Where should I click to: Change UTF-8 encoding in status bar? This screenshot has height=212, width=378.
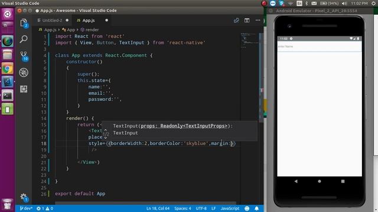[201, 208]
